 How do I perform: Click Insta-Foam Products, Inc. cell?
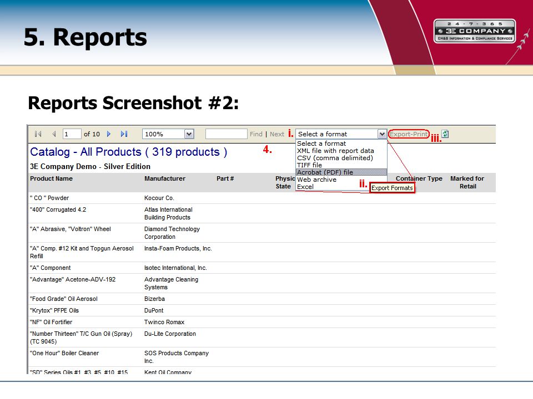click(x=178, y=248)
